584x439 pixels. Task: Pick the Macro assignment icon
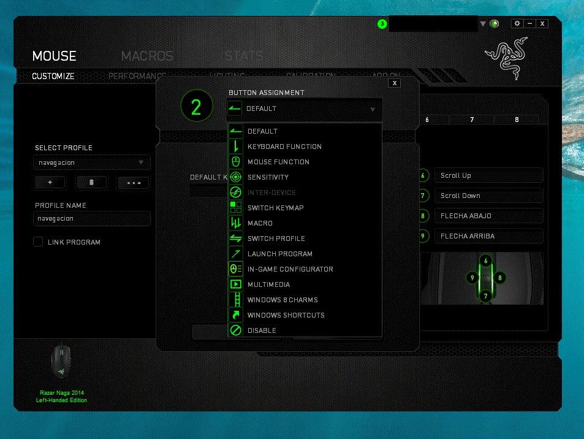(x=235, y=223)
